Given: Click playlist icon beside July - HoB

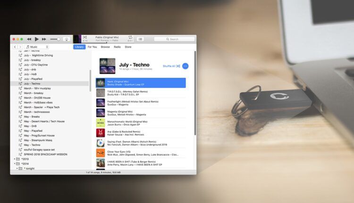Looking at the screenshot, I should click(x=20, y=74).
